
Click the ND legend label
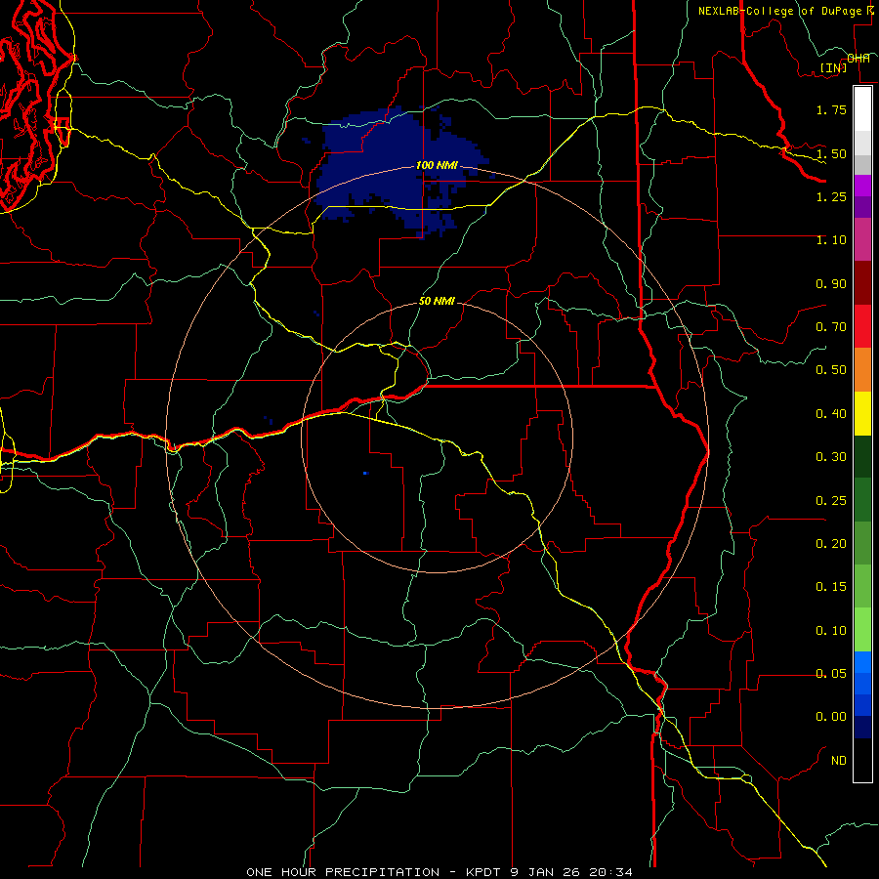coord(839,761)
